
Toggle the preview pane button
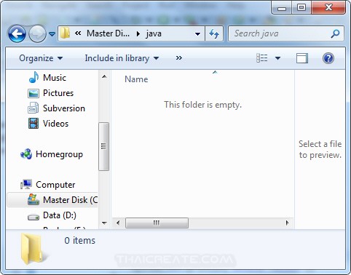[302, 58]
